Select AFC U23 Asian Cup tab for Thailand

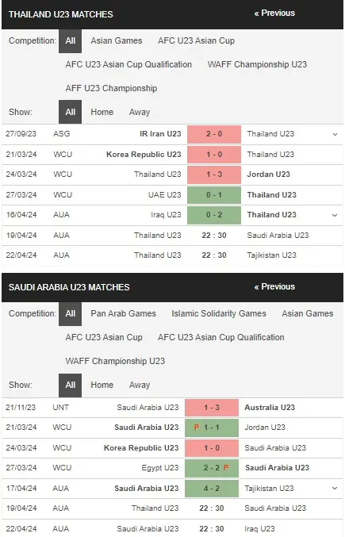pos(196,40)
